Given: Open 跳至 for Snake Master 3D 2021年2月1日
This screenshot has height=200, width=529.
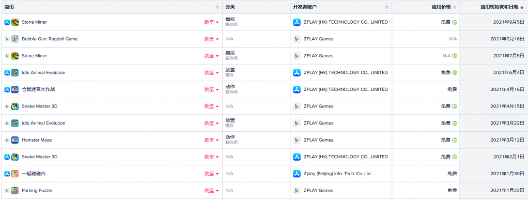Looking at the screenshot, I should click(211, 157).
